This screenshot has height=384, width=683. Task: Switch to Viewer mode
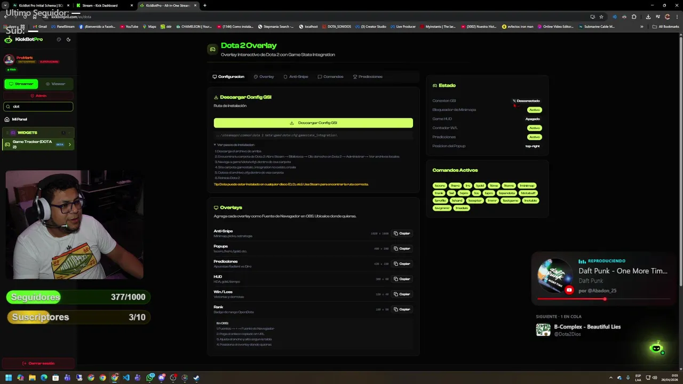(55, 84)
